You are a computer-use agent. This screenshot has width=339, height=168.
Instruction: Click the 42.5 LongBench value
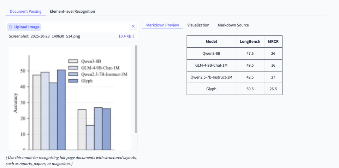point(250,77)
